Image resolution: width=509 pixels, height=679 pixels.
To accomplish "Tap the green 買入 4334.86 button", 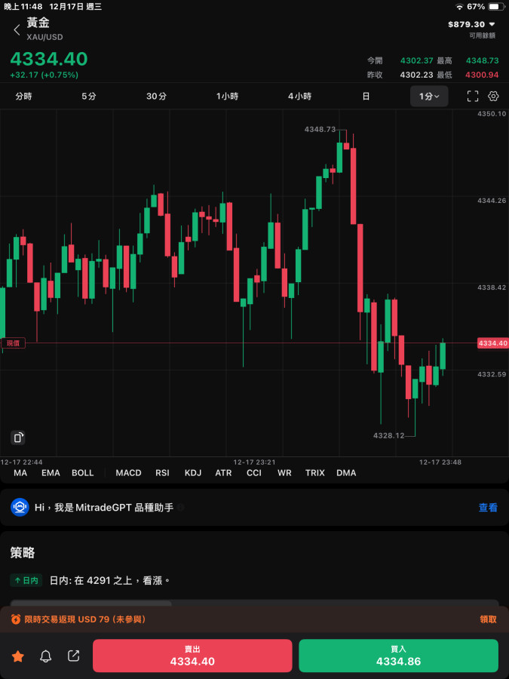I will click(x=398, y=656).
